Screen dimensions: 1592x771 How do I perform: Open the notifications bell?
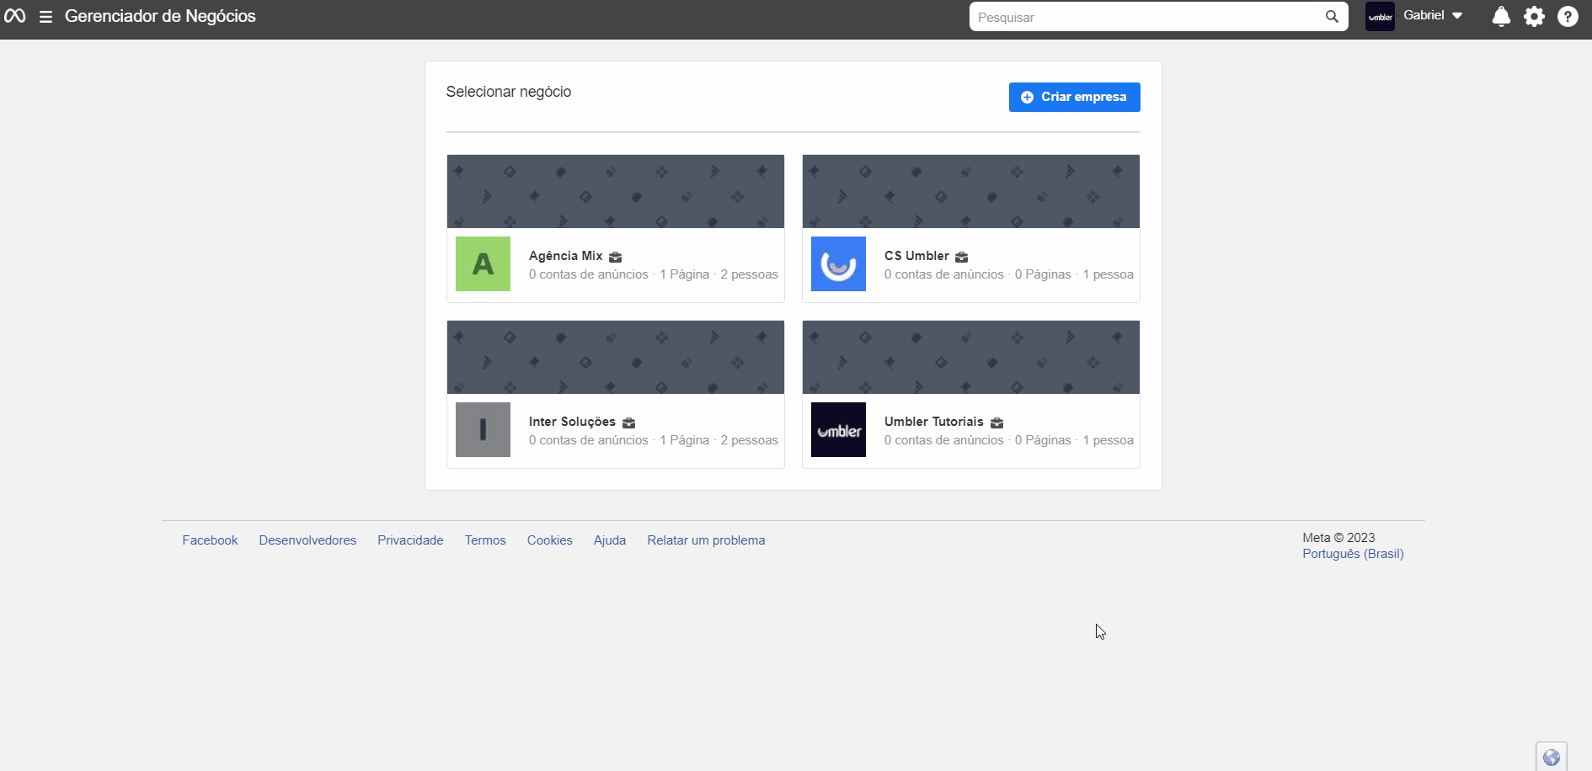(1501, 17)
